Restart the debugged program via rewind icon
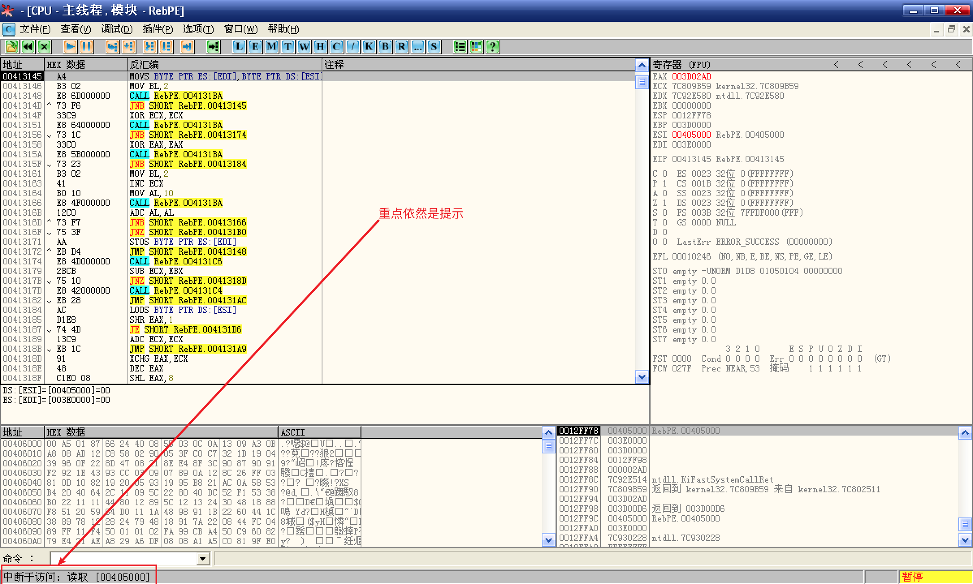 (28, 47)
